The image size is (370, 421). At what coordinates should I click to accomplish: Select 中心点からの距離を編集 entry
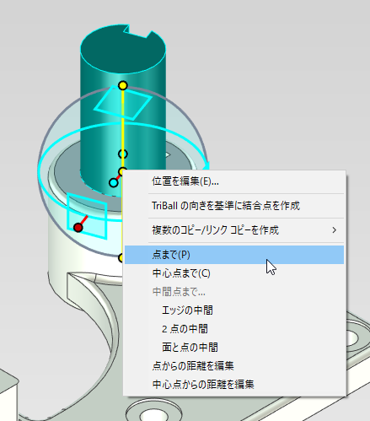coord(234,385)
